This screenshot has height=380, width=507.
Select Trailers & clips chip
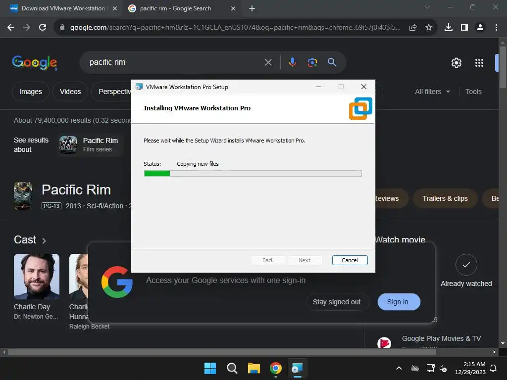445,198
